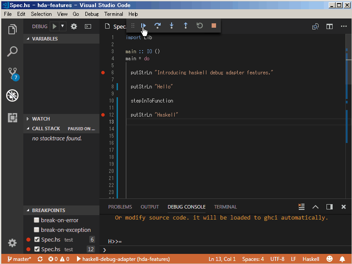Image resolution: width=352 pixels, height=264 pixels.
Task: Change end of line sequence LF
Action: coord(293,259)
